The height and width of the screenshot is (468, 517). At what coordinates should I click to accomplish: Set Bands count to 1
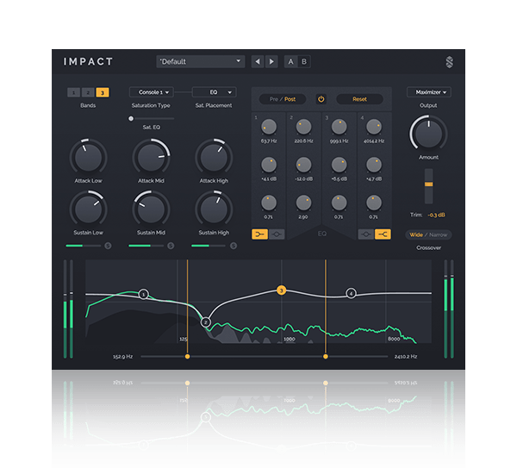tap(73, 92)
